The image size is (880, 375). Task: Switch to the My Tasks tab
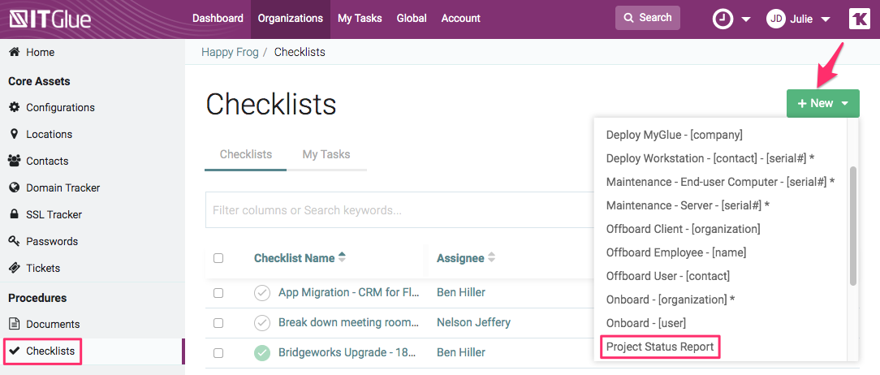[326, 154]
